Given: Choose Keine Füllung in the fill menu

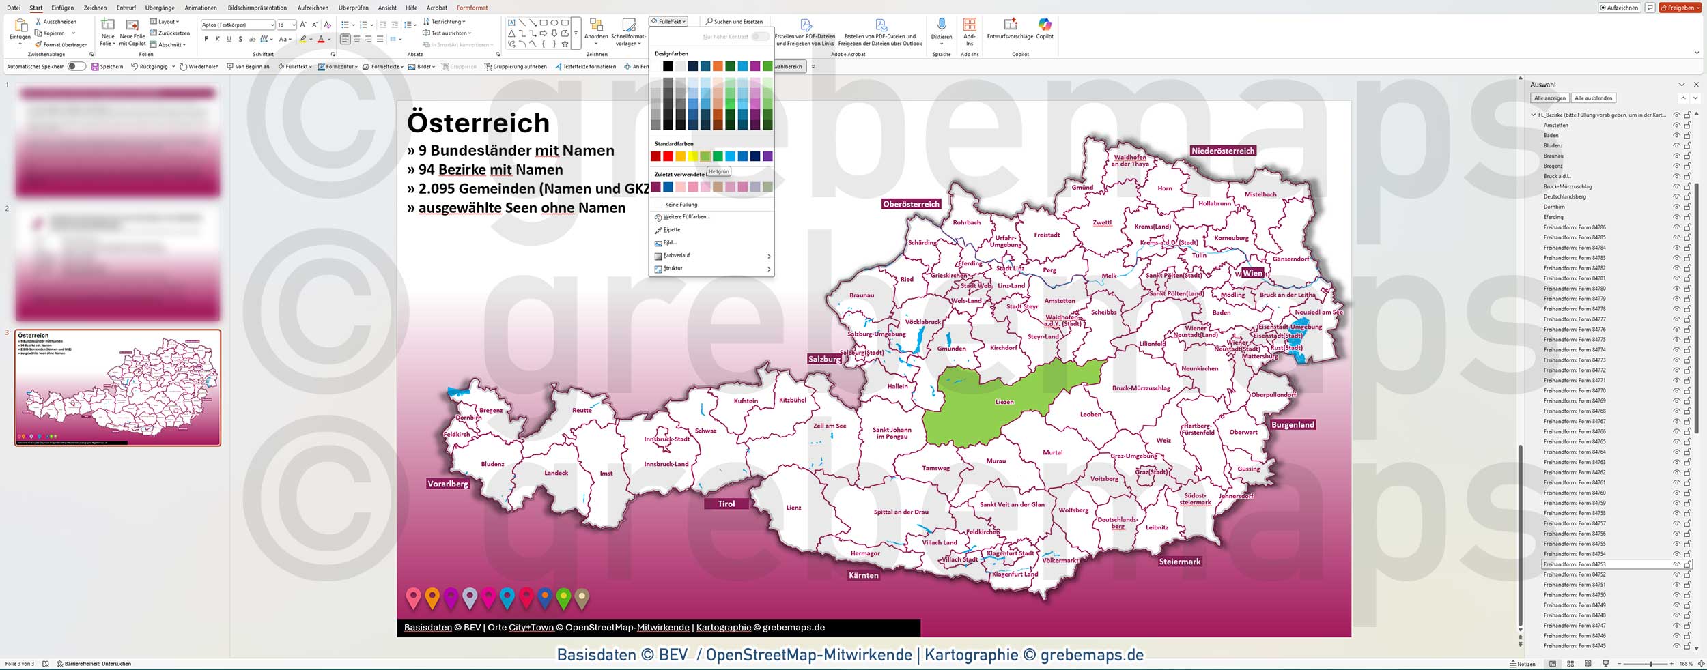Looking at the screenshot, I should point(681,204).
